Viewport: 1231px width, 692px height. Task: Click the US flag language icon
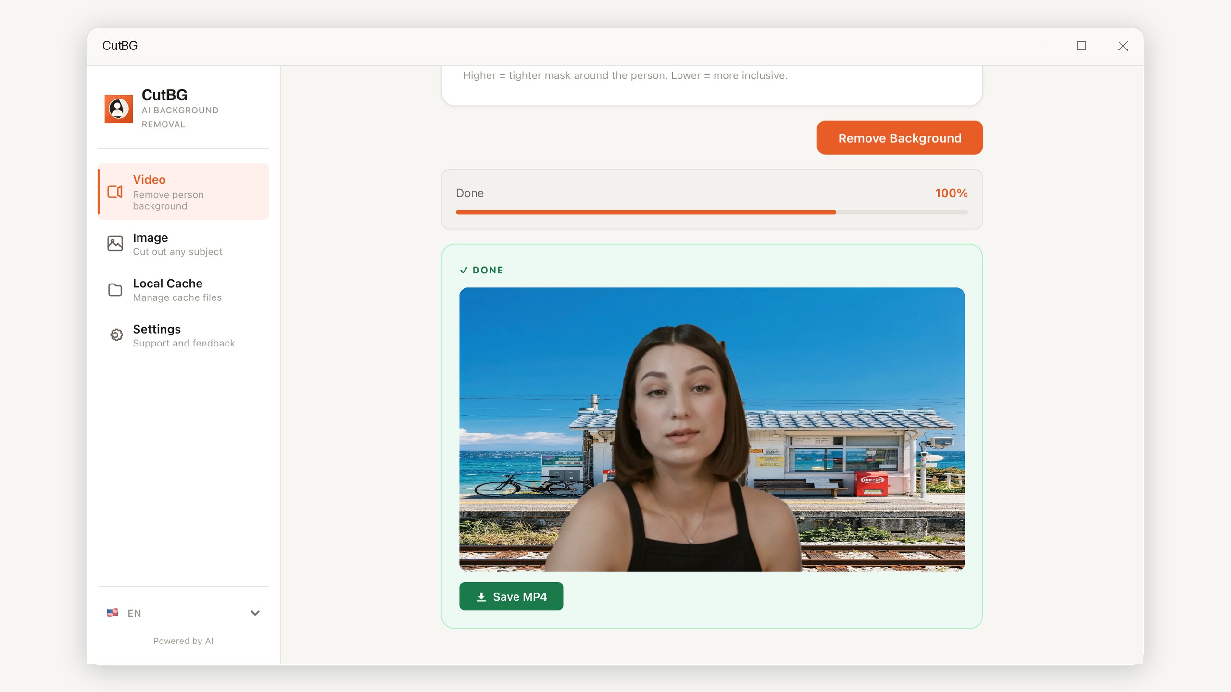[113, 613]
